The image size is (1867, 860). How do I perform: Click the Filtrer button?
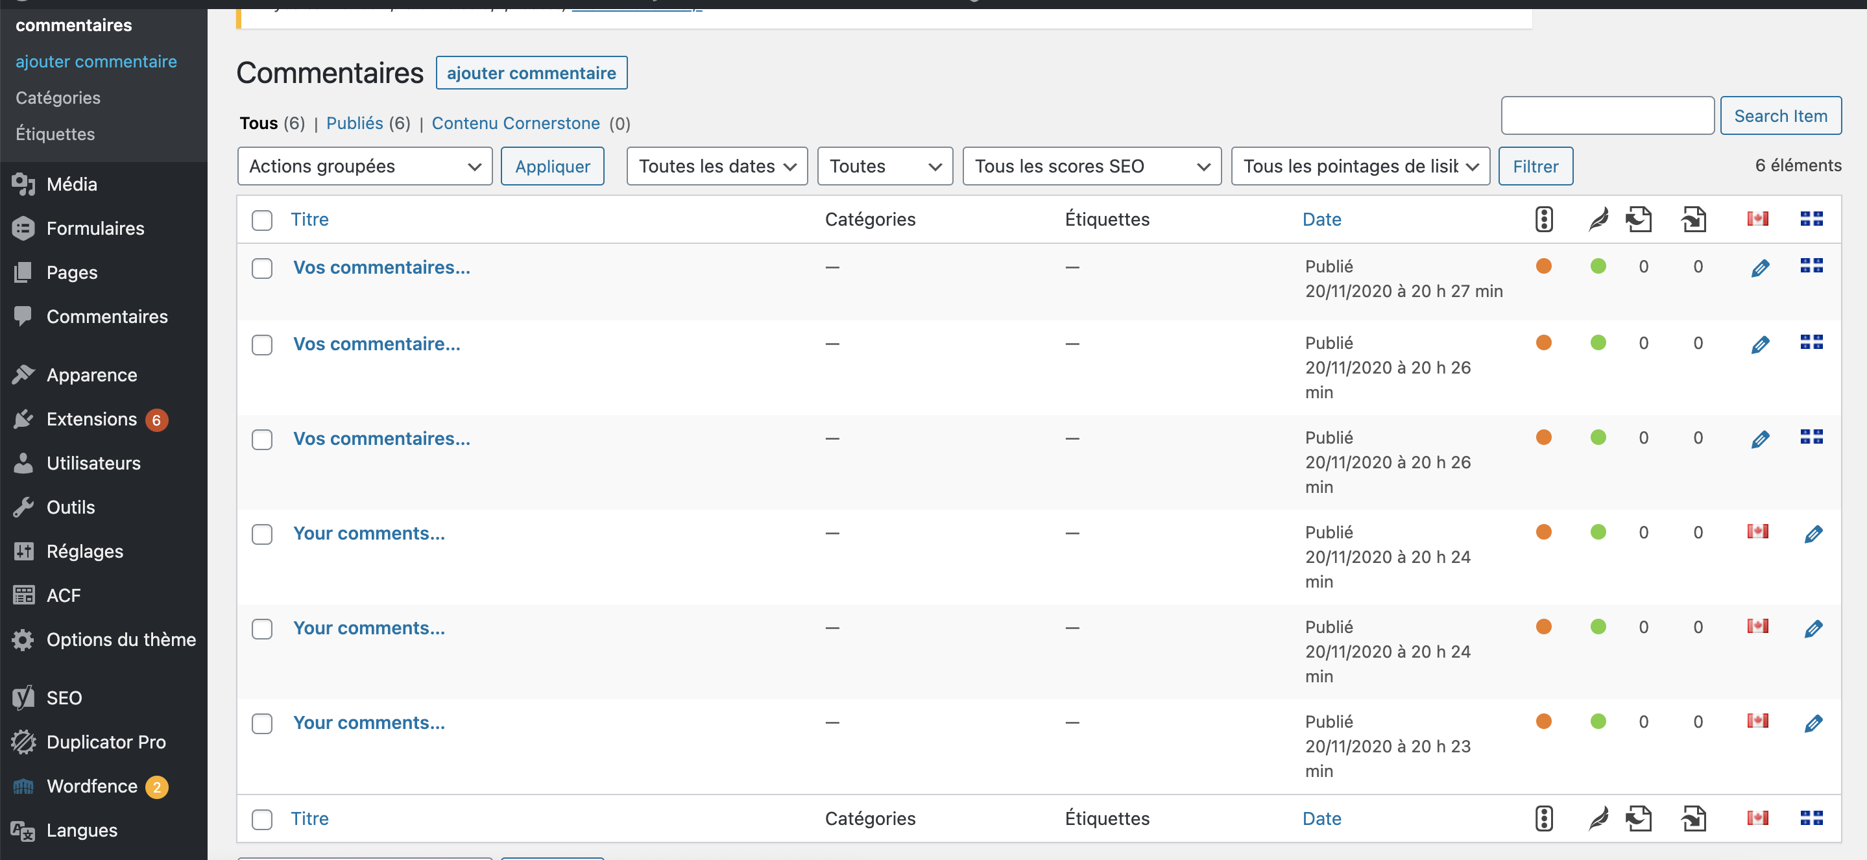[x=1534, y=166]
